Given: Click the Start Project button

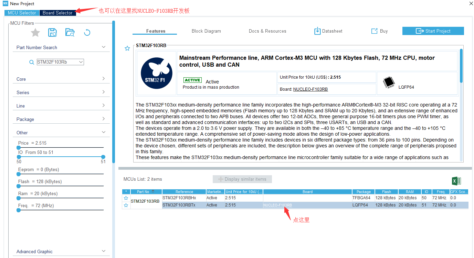Looking at the screenshot, I should click(433, 31).
